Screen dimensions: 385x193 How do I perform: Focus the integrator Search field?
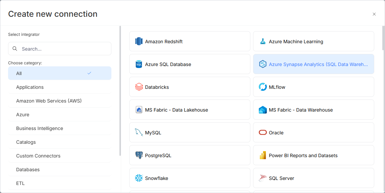pyautogui.click(x=64, y=49)
